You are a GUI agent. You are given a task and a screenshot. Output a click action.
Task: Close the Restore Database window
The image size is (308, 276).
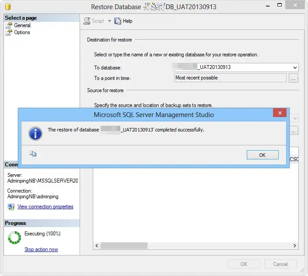click(x=295, y=5)
